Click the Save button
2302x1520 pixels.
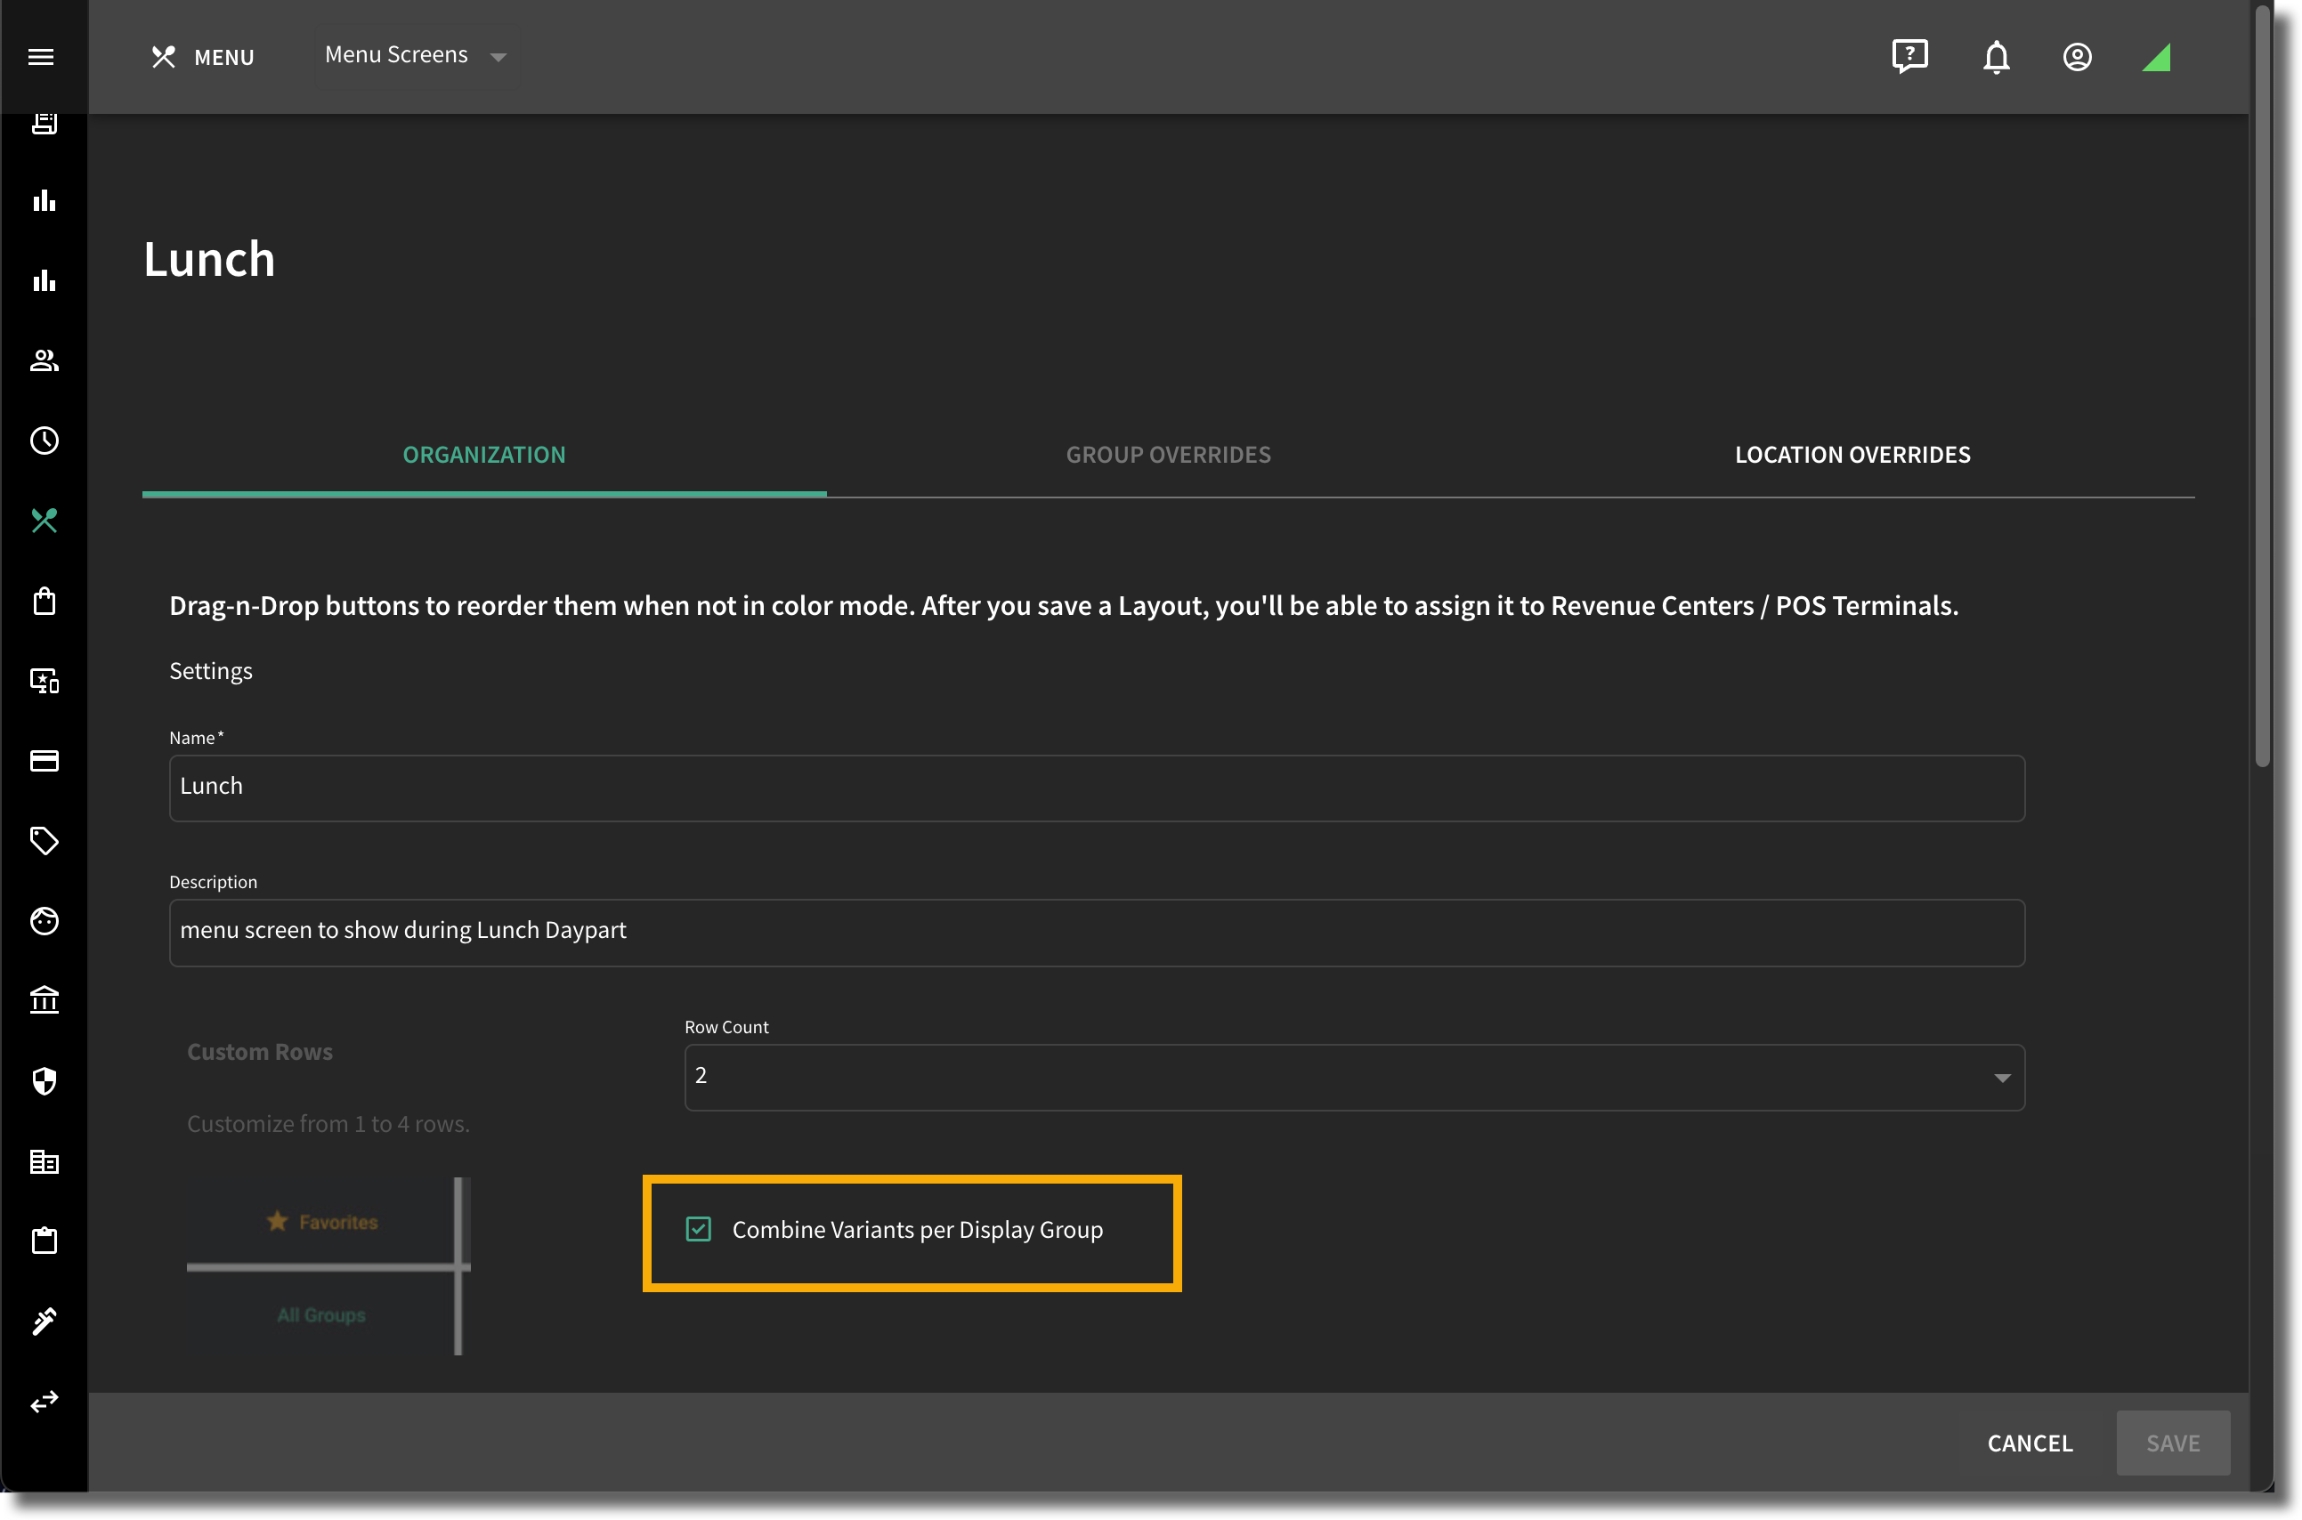(2173, 1443)
